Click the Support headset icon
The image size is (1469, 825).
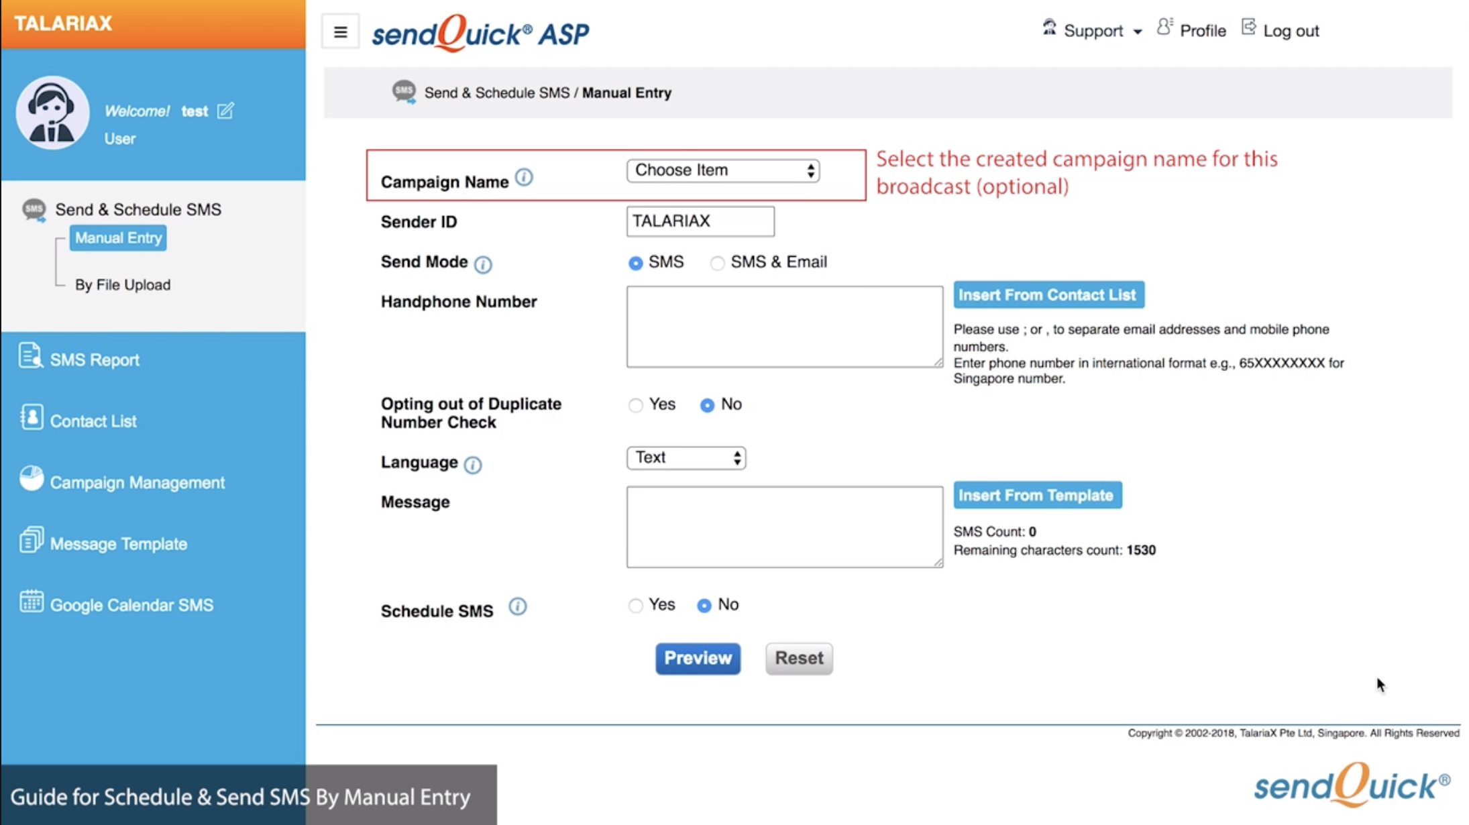[1049, 28]
